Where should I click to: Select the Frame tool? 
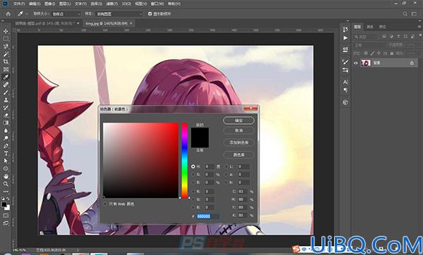[6, 69]
